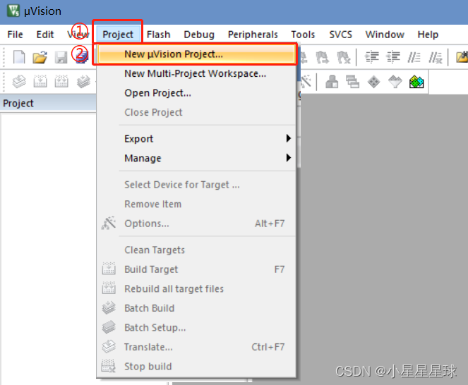Click the Rebuild toolbar icon with double arrows
This screenshot has height=385, width=468.
tap(61, 81)
